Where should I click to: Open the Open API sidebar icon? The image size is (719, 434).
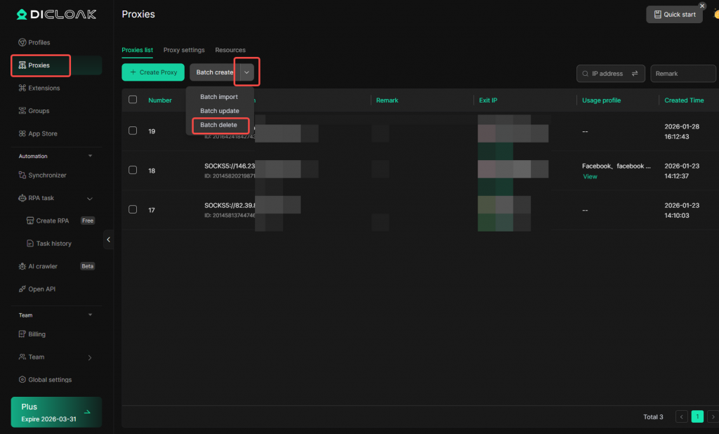tap(22, 289)
